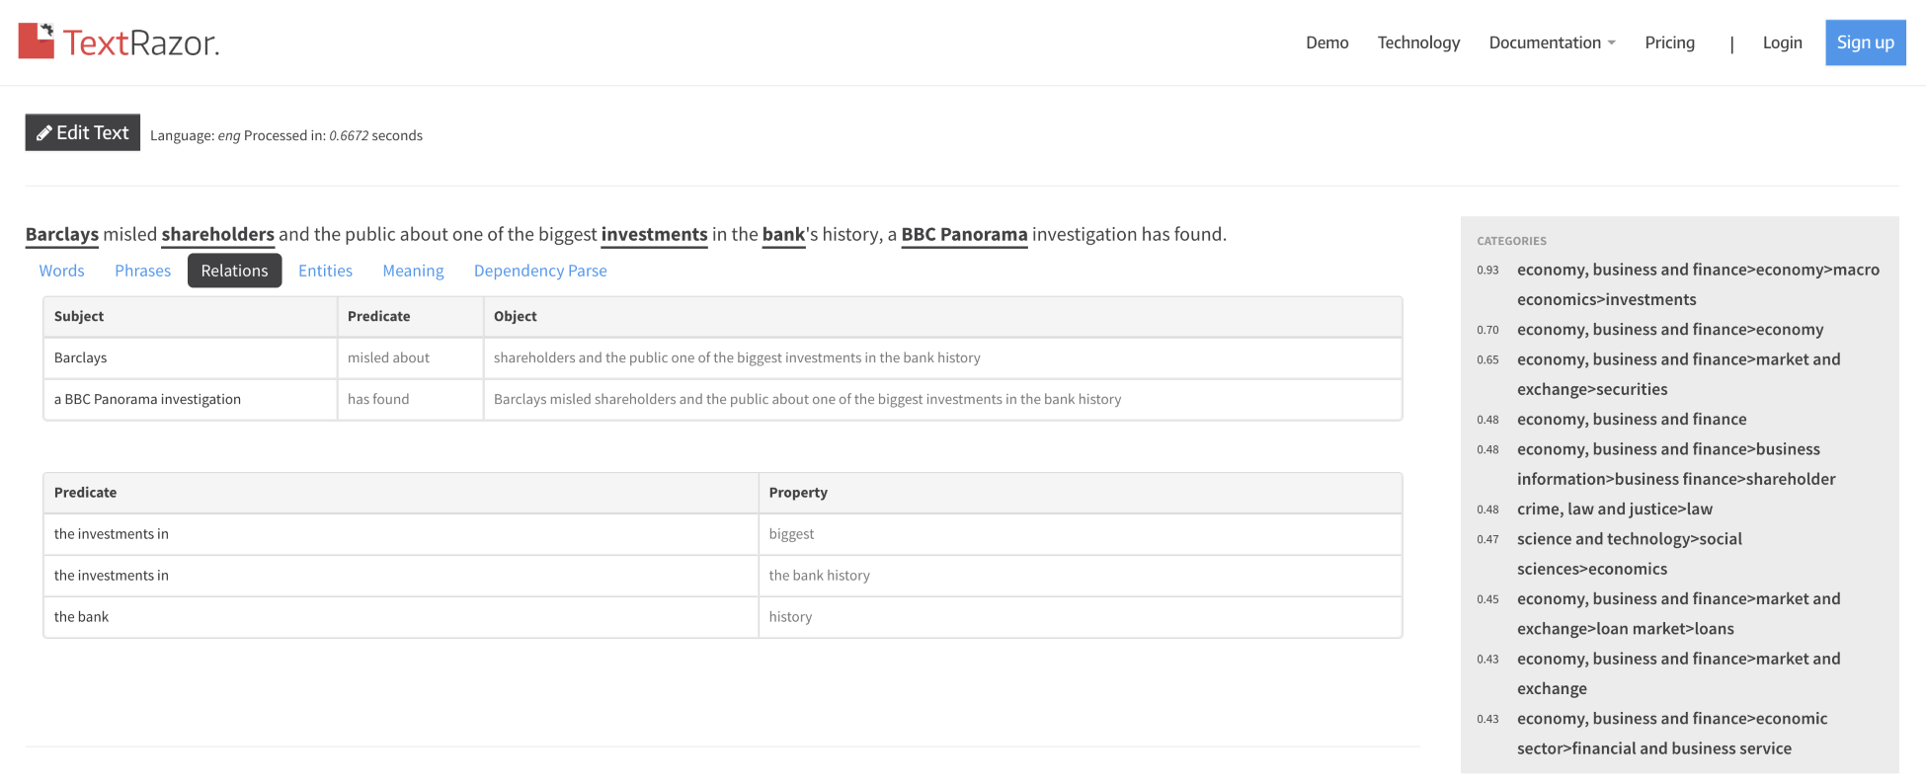1926x784 pixels.
Task: Click the underlined word shareholders
Action: tap(217, 234)
